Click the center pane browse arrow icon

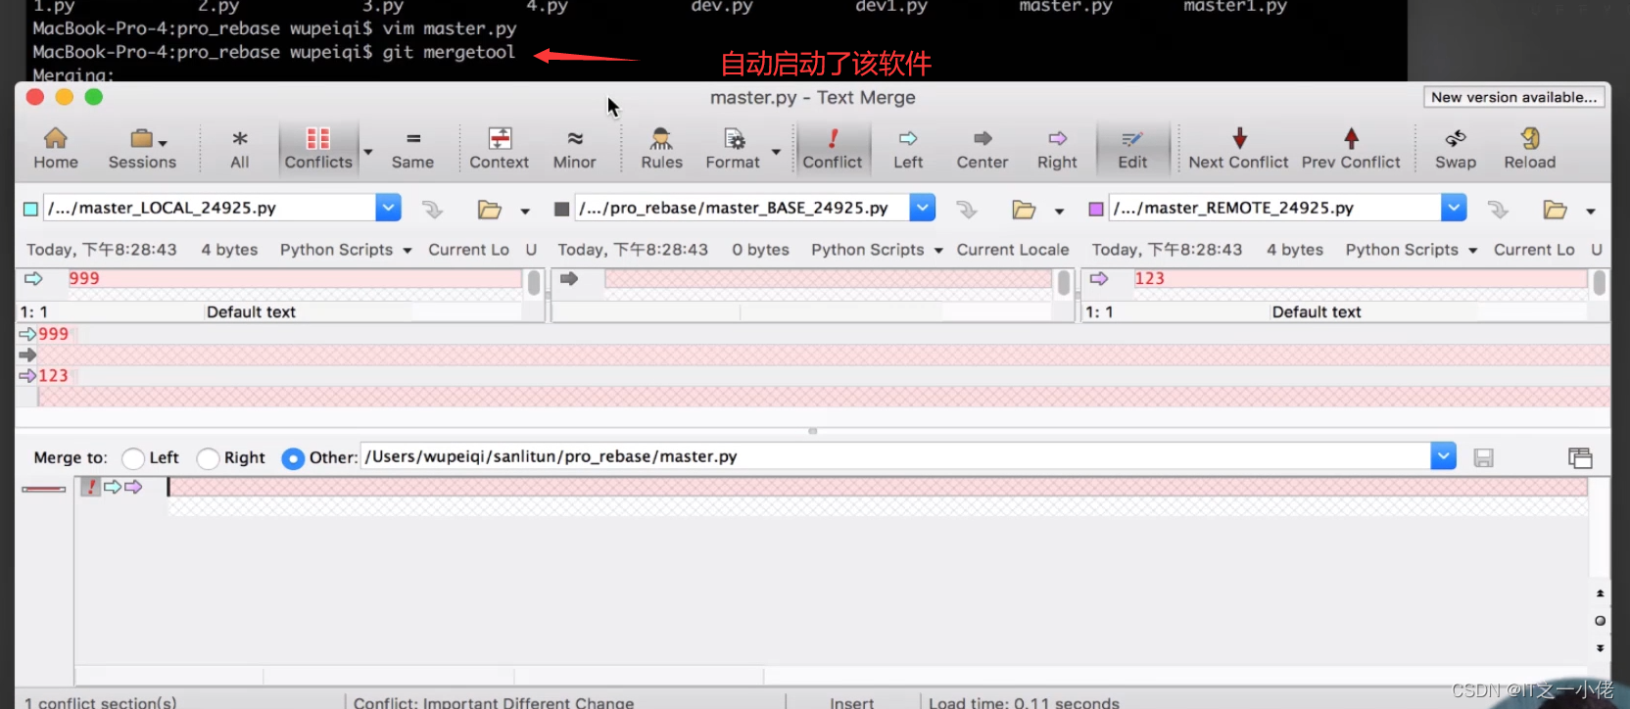(x=966, y=209)
